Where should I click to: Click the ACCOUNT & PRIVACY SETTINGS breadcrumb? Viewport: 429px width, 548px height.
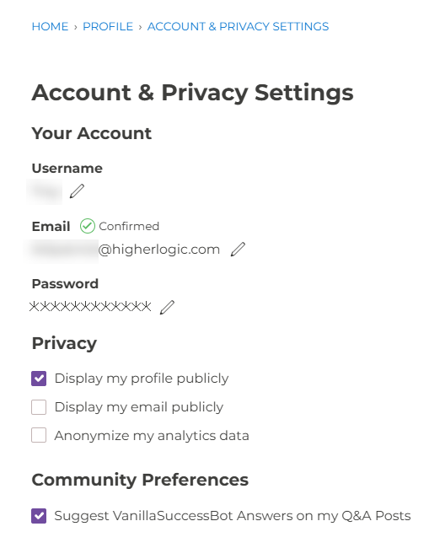point(238,27)
